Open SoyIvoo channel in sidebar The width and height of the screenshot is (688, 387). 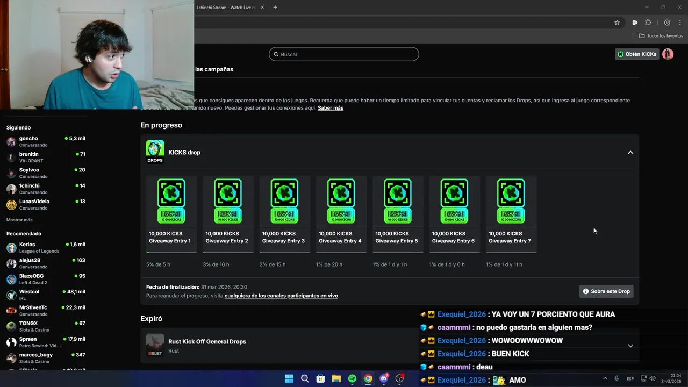[46, 173]
